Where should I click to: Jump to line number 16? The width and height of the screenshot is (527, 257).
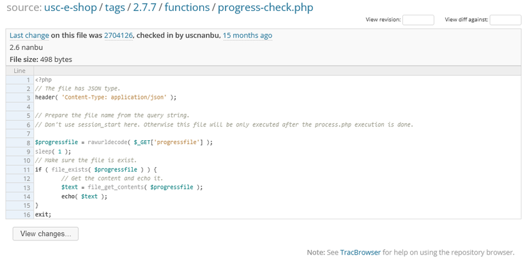click(27, 214)
